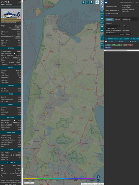Click the Clear Search button
The height and width of the screenshot is (185, 139).
(112, 28)
